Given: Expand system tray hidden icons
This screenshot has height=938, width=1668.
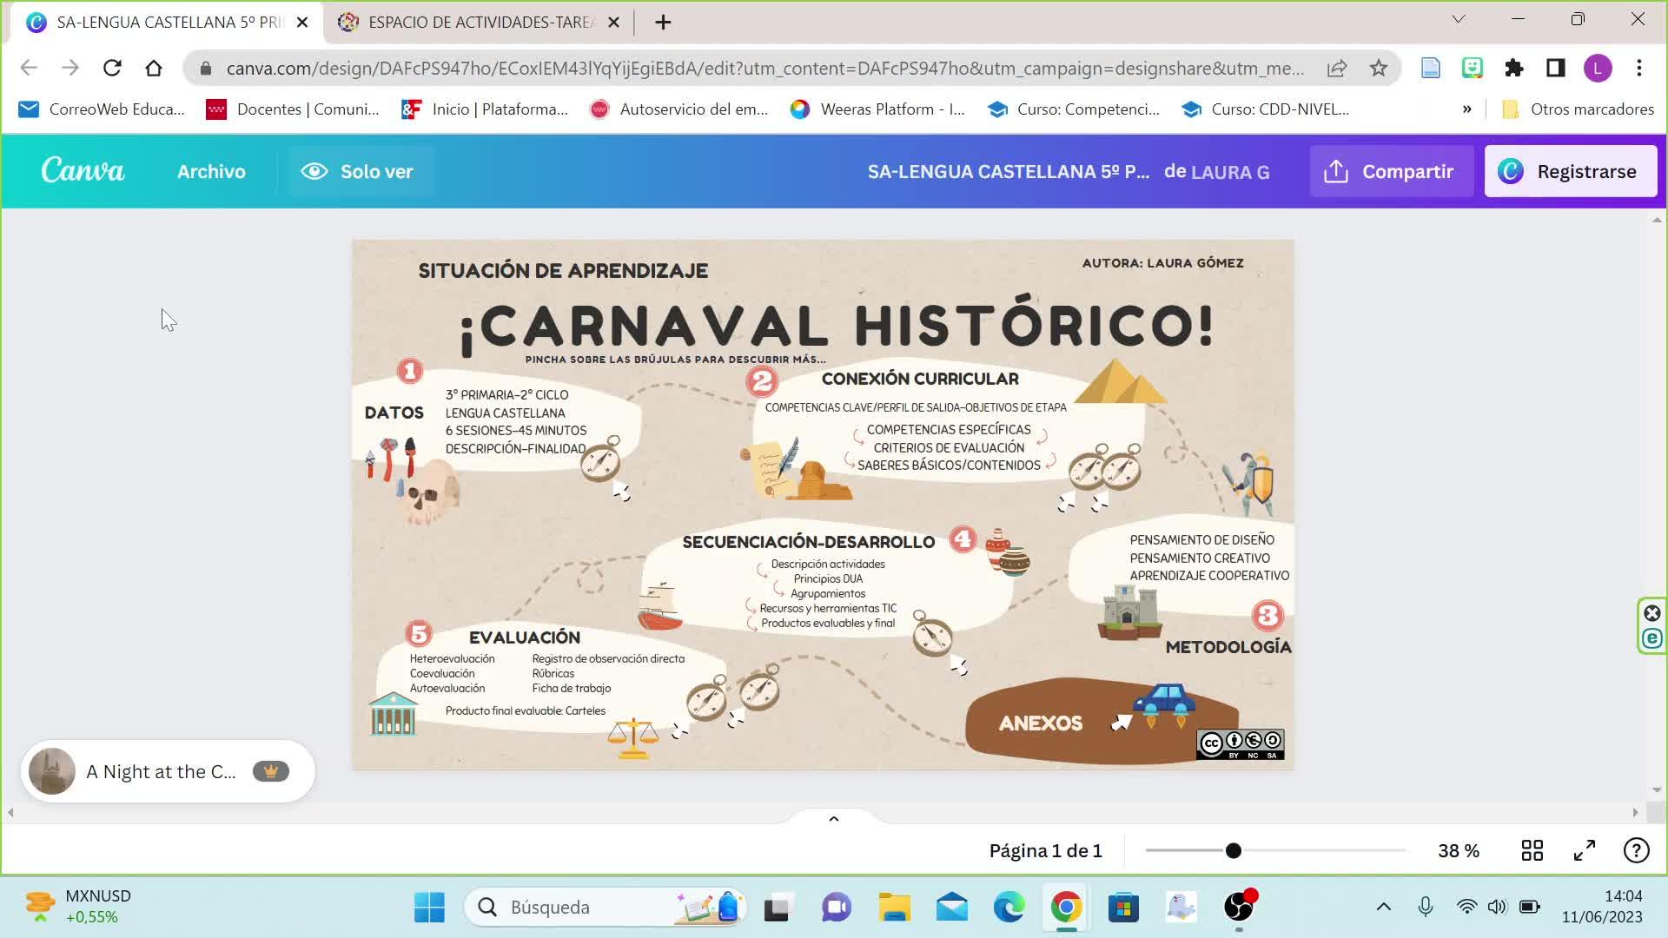Looking at the screenshot, I should click(x=1383, y=907).
